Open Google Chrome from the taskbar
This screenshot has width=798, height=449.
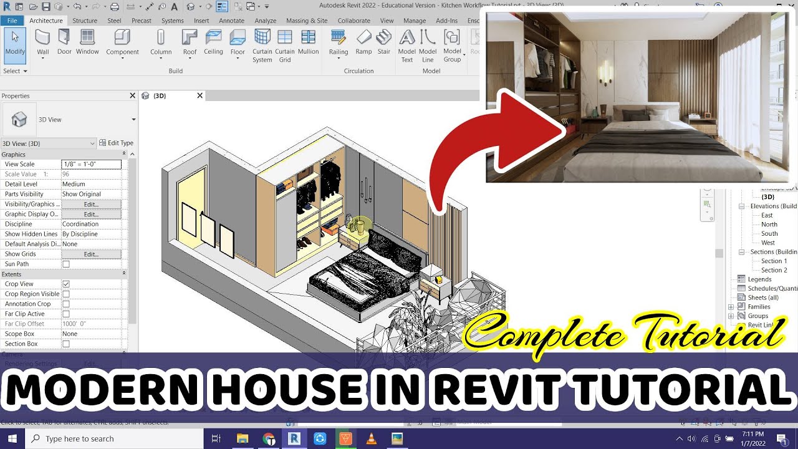(269, 438)
